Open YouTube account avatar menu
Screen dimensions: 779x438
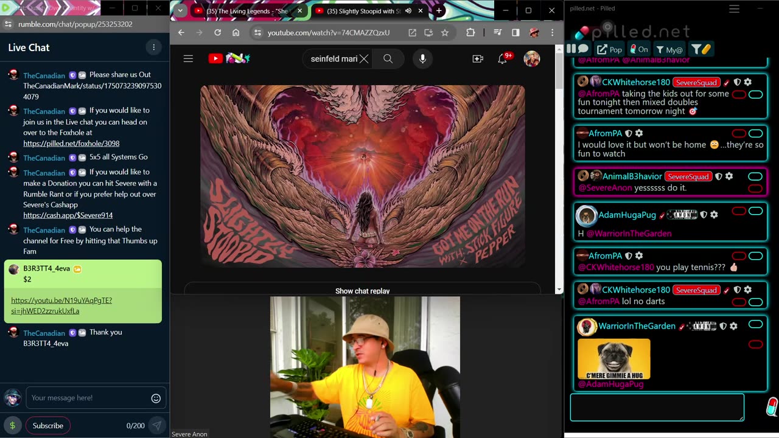pos(532,58)
